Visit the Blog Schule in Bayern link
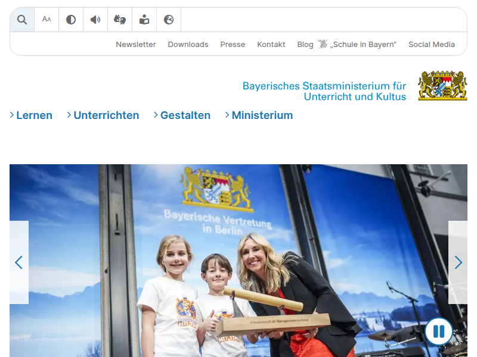The image size is (477, 357). [346, 45]
